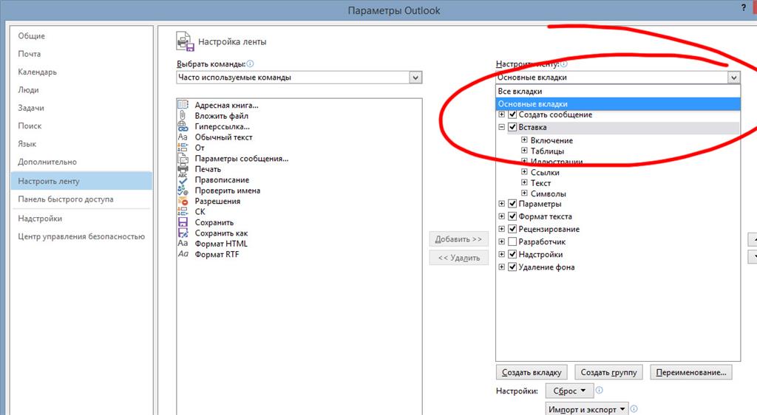Image resolution: width=757 pixels, height=415 pixels.
Task: Click the Переименование... button
Action: click(691, 372)
